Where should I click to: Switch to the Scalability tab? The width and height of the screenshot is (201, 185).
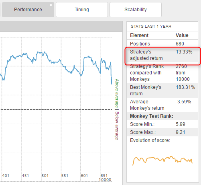(x=136, y=10)
